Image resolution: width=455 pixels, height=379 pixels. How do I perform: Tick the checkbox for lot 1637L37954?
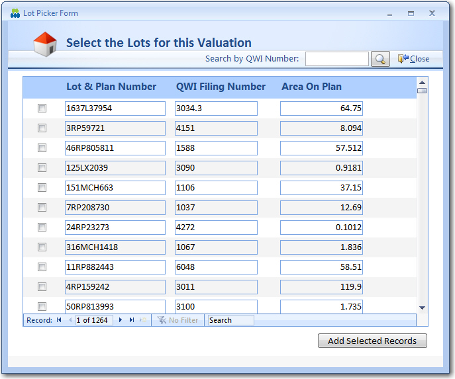[x=42, y=108]
